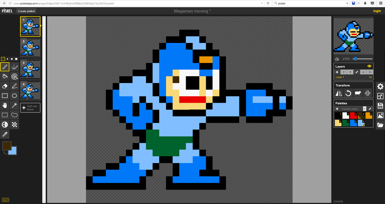Open the Current colors palette dropdown

click(365, 109)
